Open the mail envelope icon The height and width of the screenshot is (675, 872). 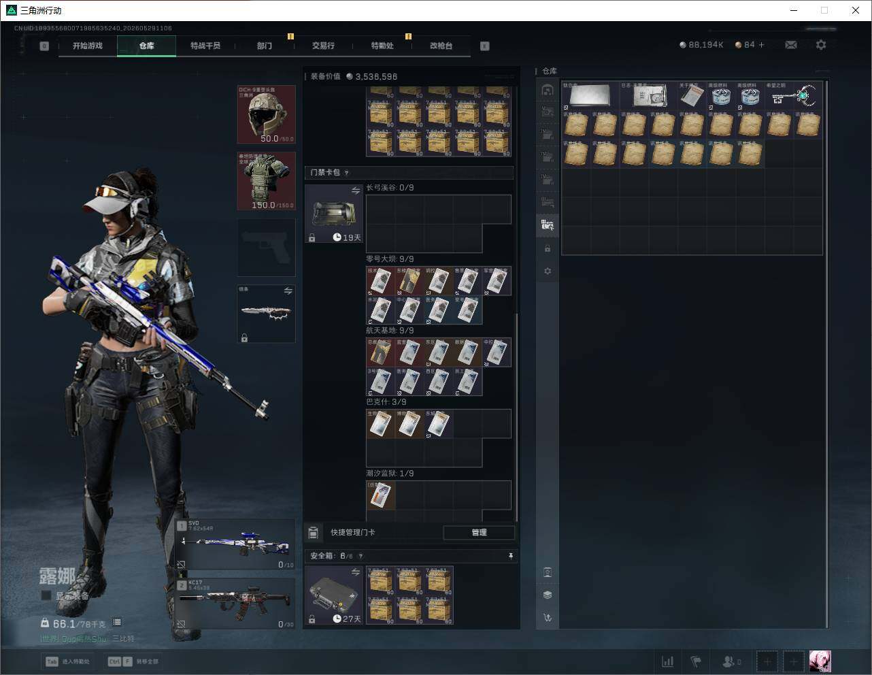791,45
